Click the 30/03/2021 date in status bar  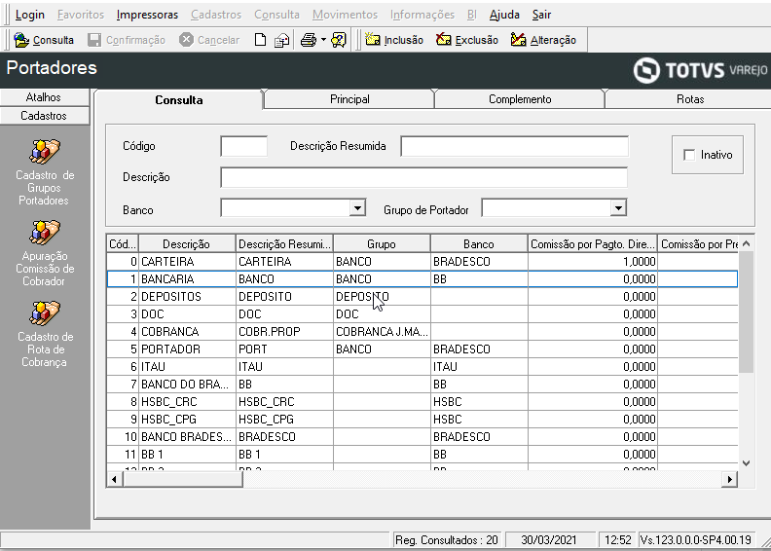pyautogui.click(x=549, y=540)
